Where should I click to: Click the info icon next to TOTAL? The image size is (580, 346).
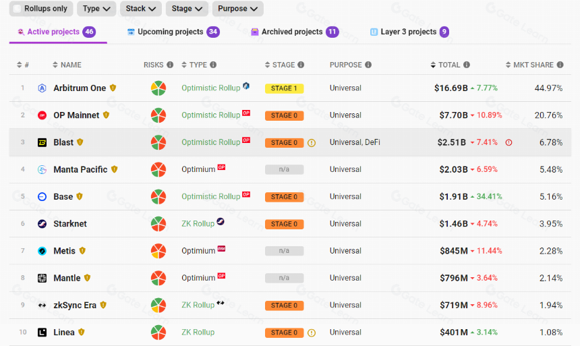[467, 65]
